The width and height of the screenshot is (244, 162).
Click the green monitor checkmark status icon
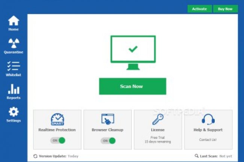[133, 52]
